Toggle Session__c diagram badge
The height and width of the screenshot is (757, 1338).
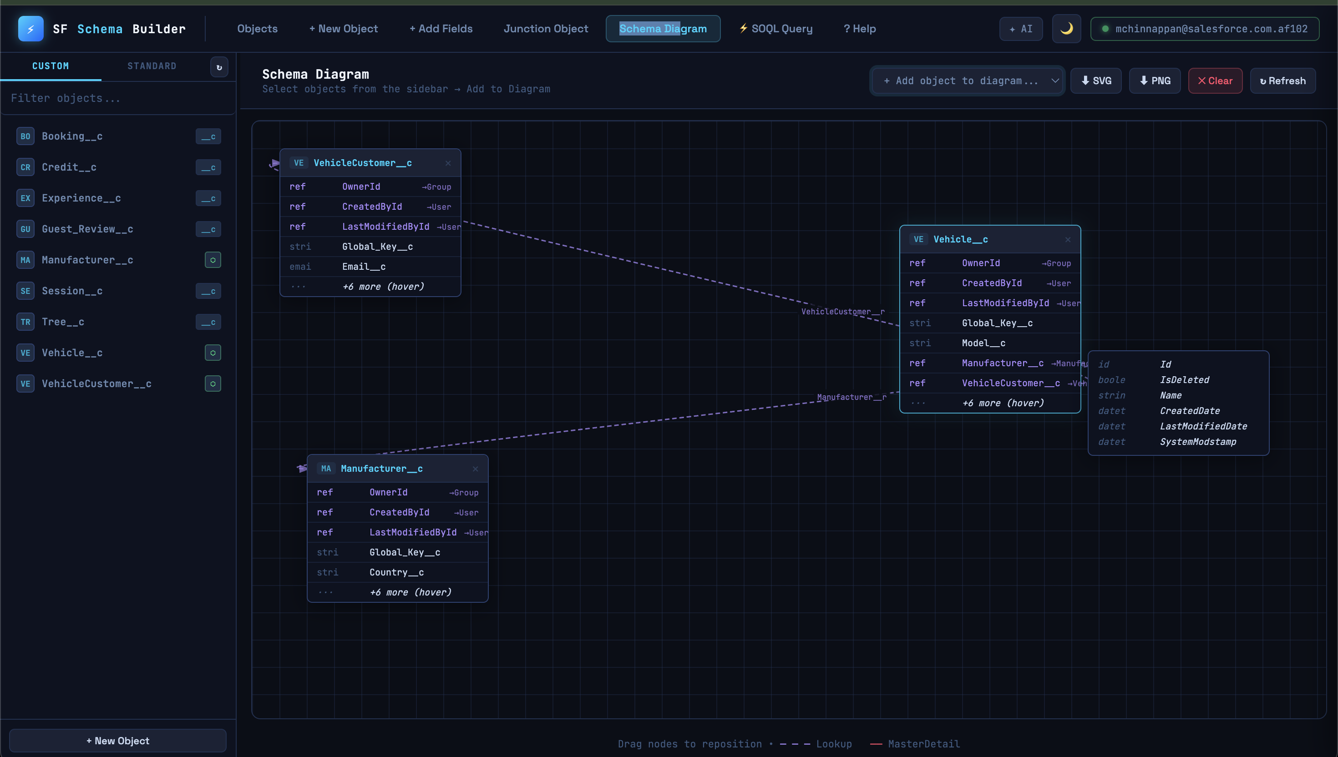[208, 291]
